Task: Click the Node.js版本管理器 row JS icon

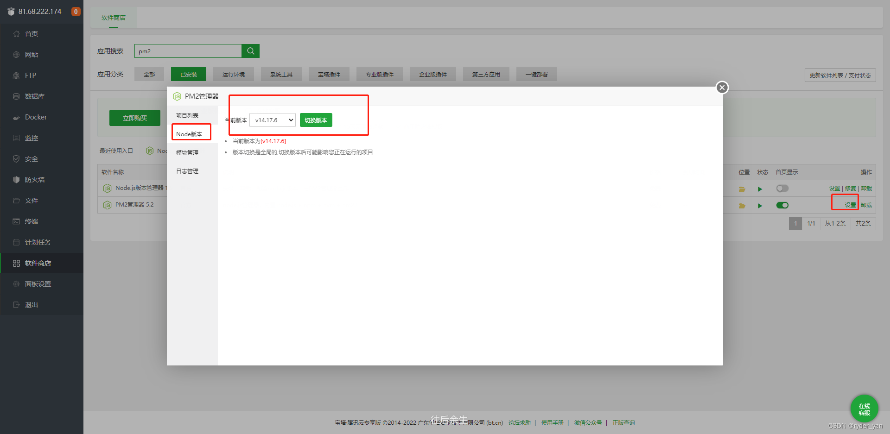Action: click(107, 188)
